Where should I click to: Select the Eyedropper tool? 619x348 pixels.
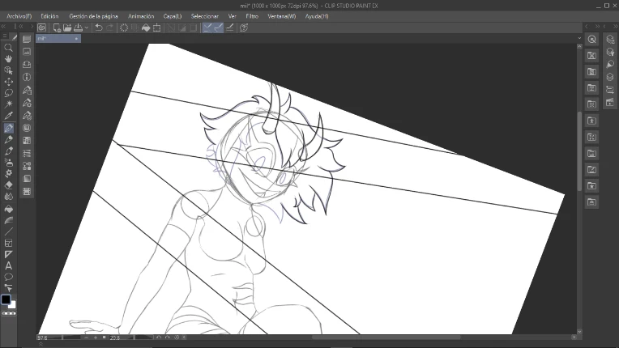(8, 116)
